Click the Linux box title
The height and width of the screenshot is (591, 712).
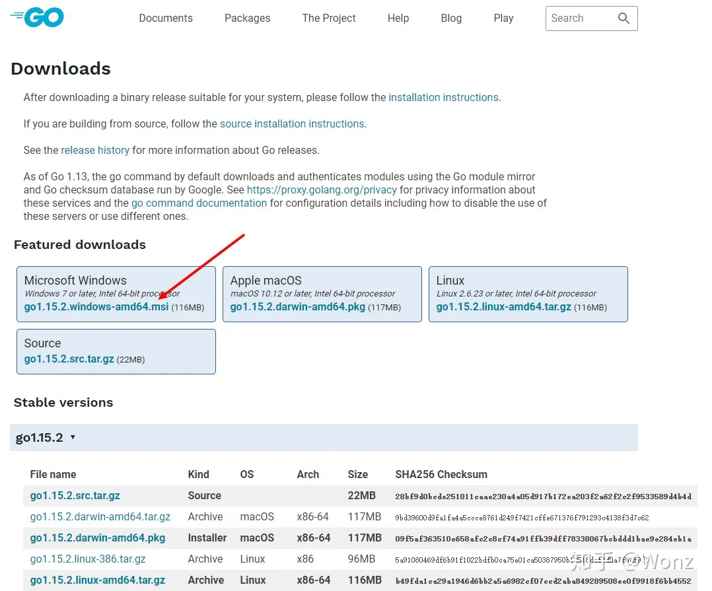(450, 281)
